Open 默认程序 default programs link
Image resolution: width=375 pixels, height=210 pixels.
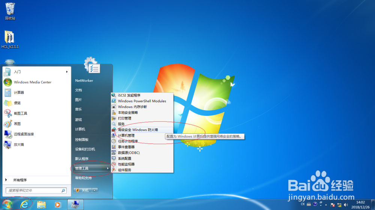[82, 159]
